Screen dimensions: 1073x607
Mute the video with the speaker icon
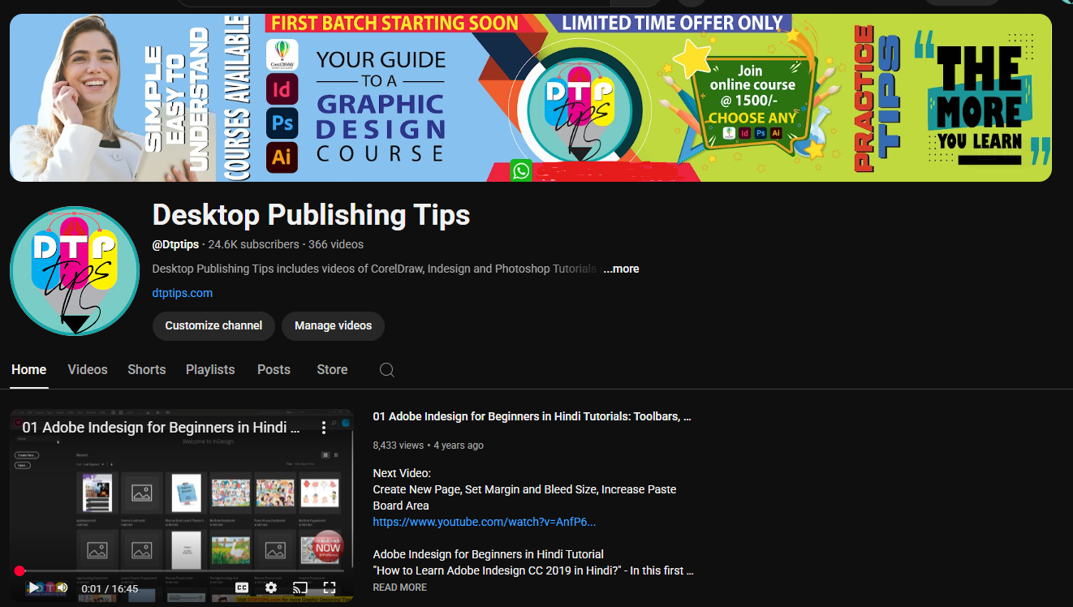tap(62, 588)
